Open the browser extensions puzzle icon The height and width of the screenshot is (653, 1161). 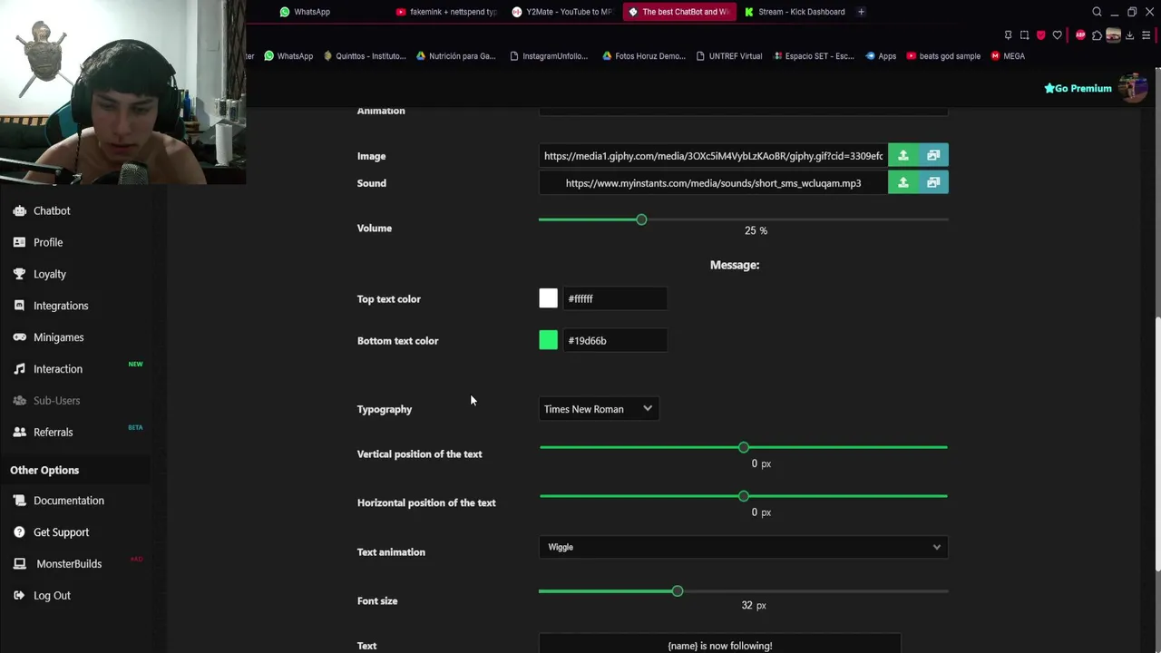click(x=1097, y=35)
